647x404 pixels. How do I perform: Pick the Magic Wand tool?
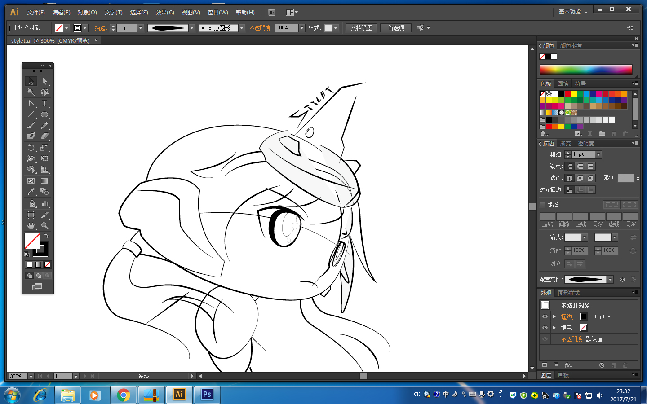click(31, 92)
